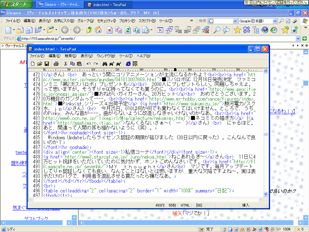Click the Save icon in TeraPad toolbar
This screenshot has height=232, width=309.
click(47, 64)
